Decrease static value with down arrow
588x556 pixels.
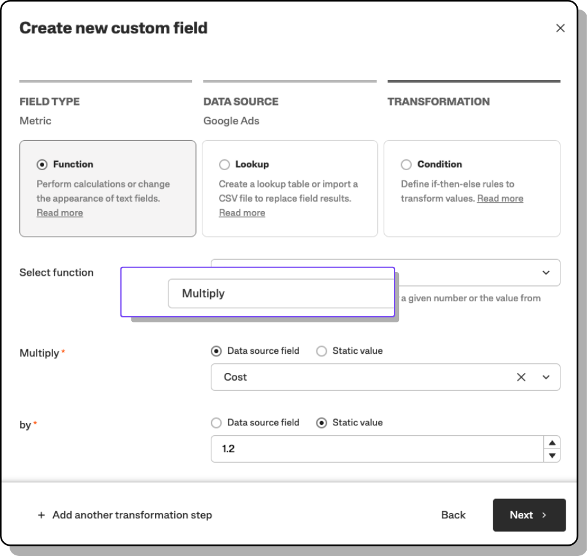click(x=551, y=456)
